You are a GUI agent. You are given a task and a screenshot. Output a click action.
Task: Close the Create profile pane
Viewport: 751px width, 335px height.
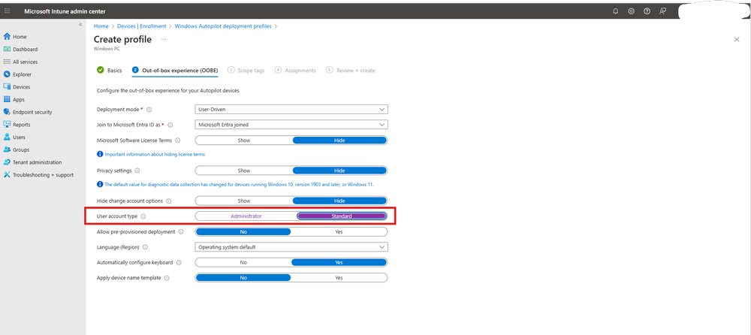click(x=737, y=39)
